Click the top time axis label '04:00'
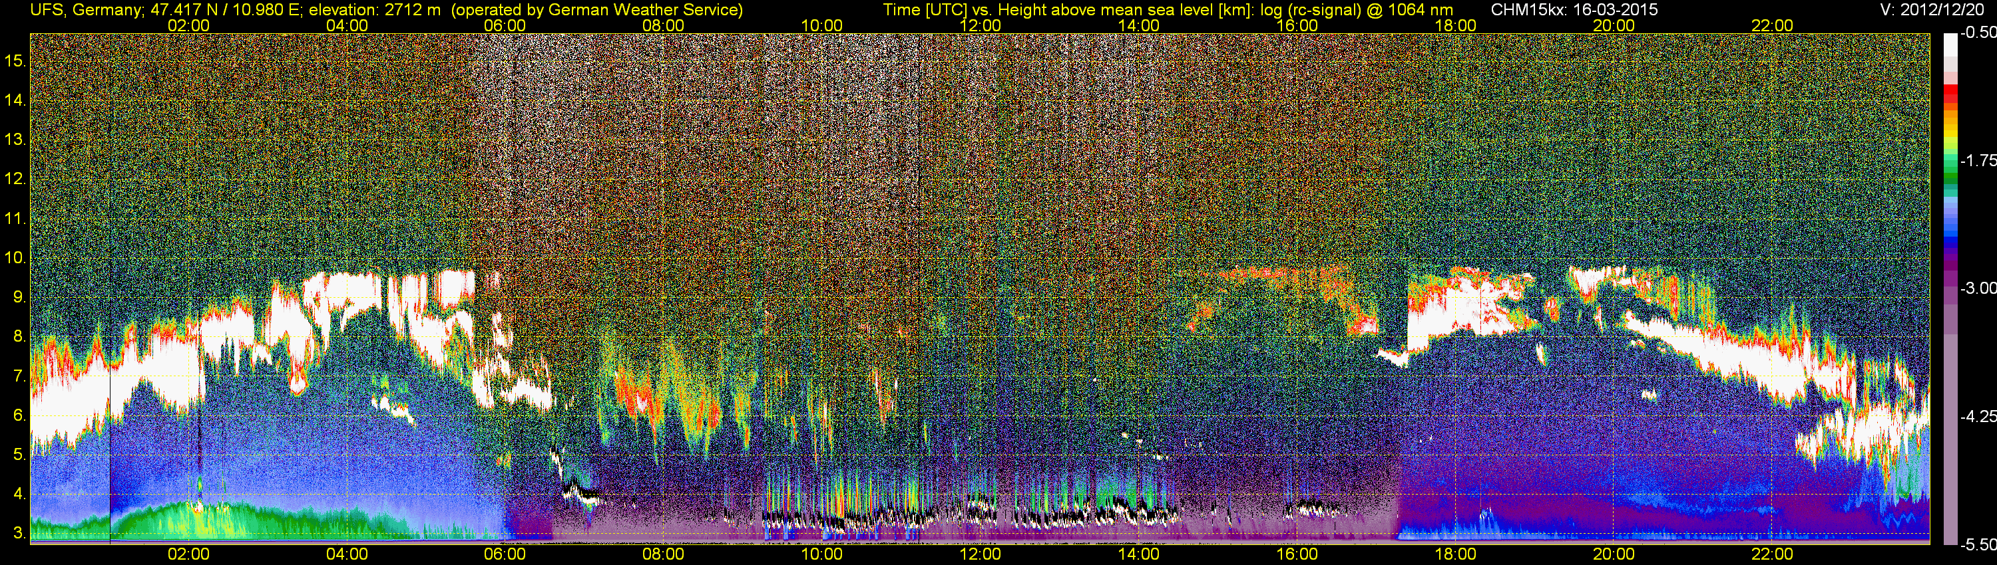 point(347,25)
